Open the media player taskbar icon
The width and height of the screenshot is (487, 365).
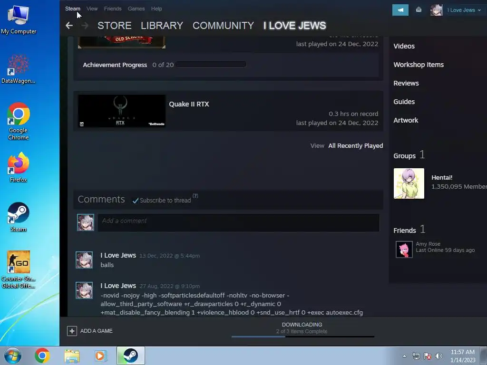coord(100,355)
